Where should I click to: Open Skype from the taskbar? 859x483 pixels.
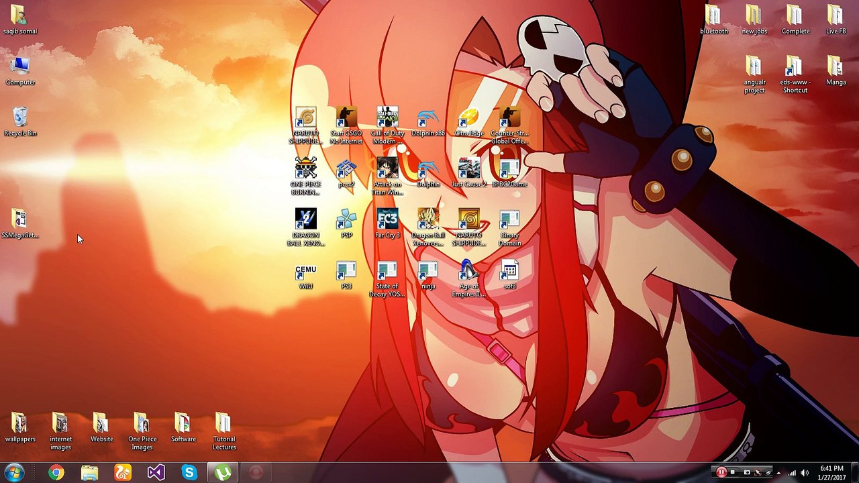click(189, 473)
